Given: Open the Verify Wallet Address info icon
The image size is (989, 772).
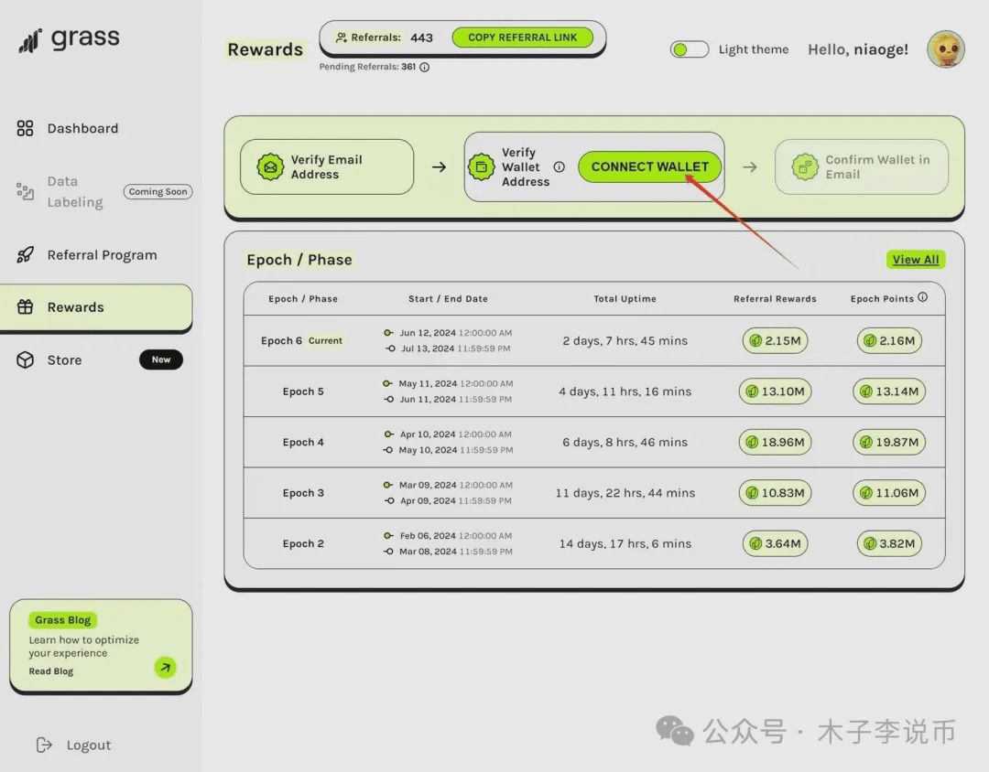Looking at the screenshot, I should tap(559, 167).
